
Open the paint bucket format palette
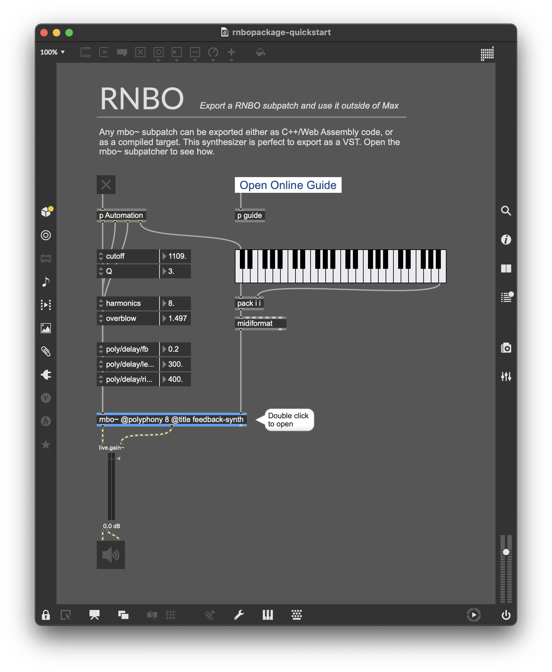[x=260, y=52]
